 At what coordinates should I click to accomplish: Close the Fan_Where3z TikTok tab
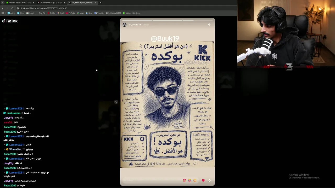(96, 3)
